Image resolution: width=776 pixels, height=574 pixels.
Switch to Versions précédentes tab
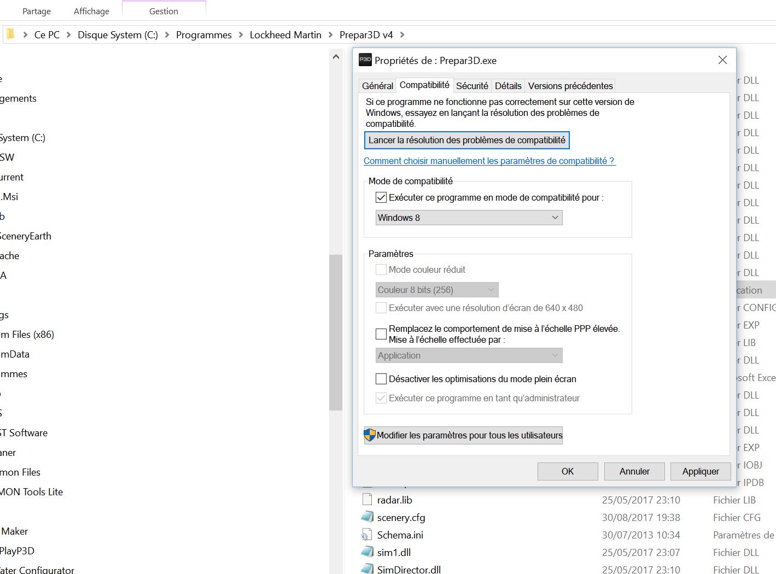click(570, 86)
